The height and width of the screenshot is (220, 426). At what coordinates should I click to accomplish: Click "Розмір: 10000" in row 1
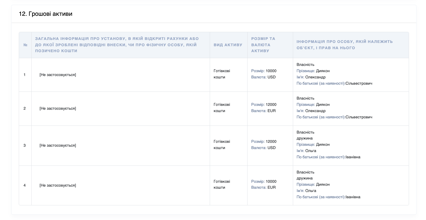[x=264, y=71]
